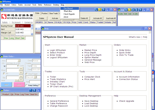Viewport: 155px width, 110px height.
Task: Click the Activate All button
Action: 97,18
